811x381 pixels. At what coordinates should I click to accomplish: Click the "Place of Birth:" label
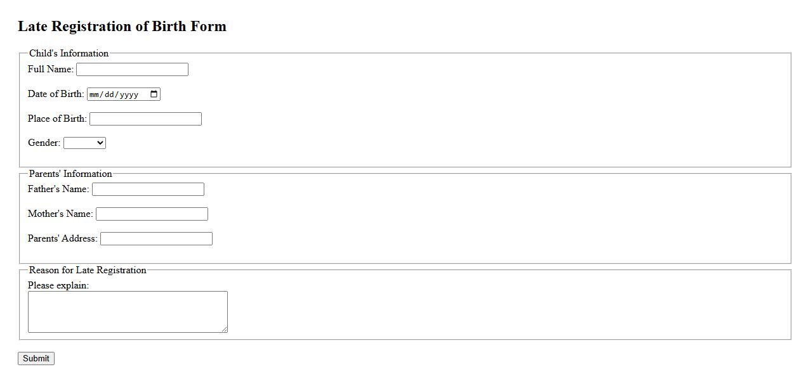(57, 119)
